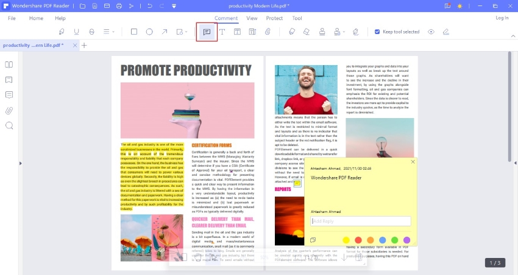The width and height of the screenshot is (518, 275).
Task: Switch to the Comment tab
Action: tap(226, 18)
